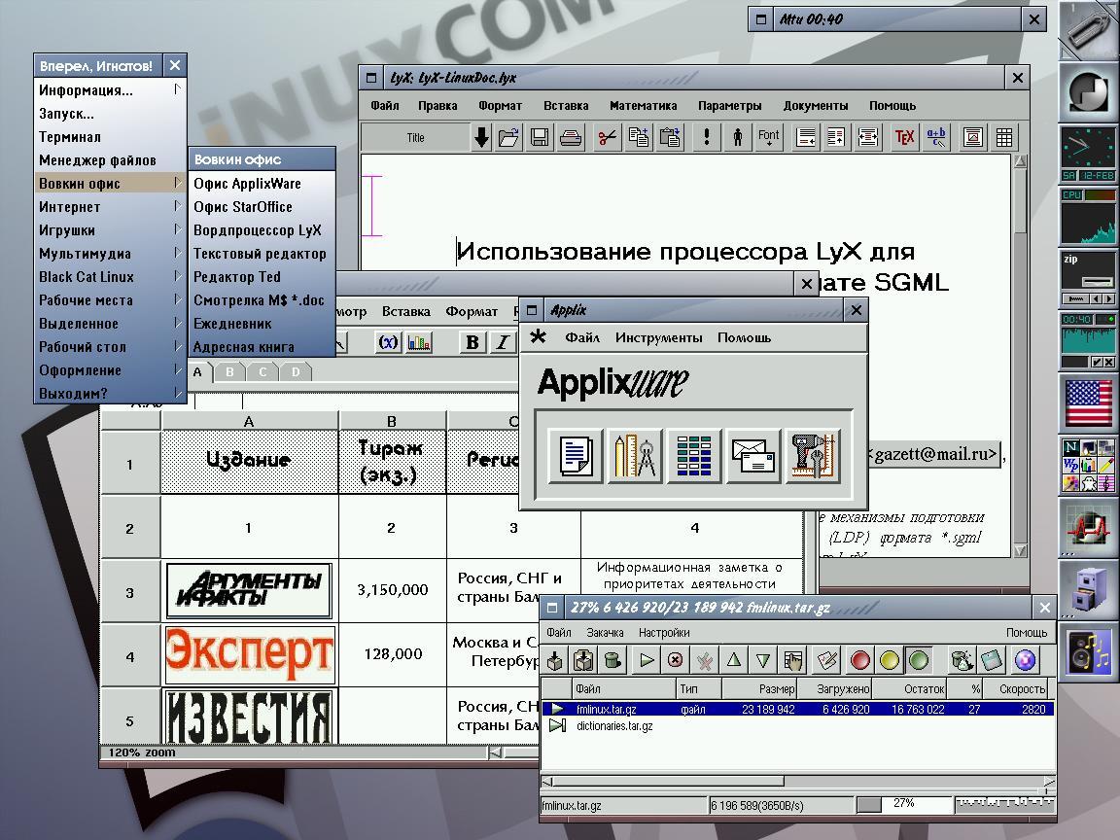Image resolution: width=1120 pixels, height=840 pixels.
Task: Sort downloads by Скорость column header
Action: 1017,688
